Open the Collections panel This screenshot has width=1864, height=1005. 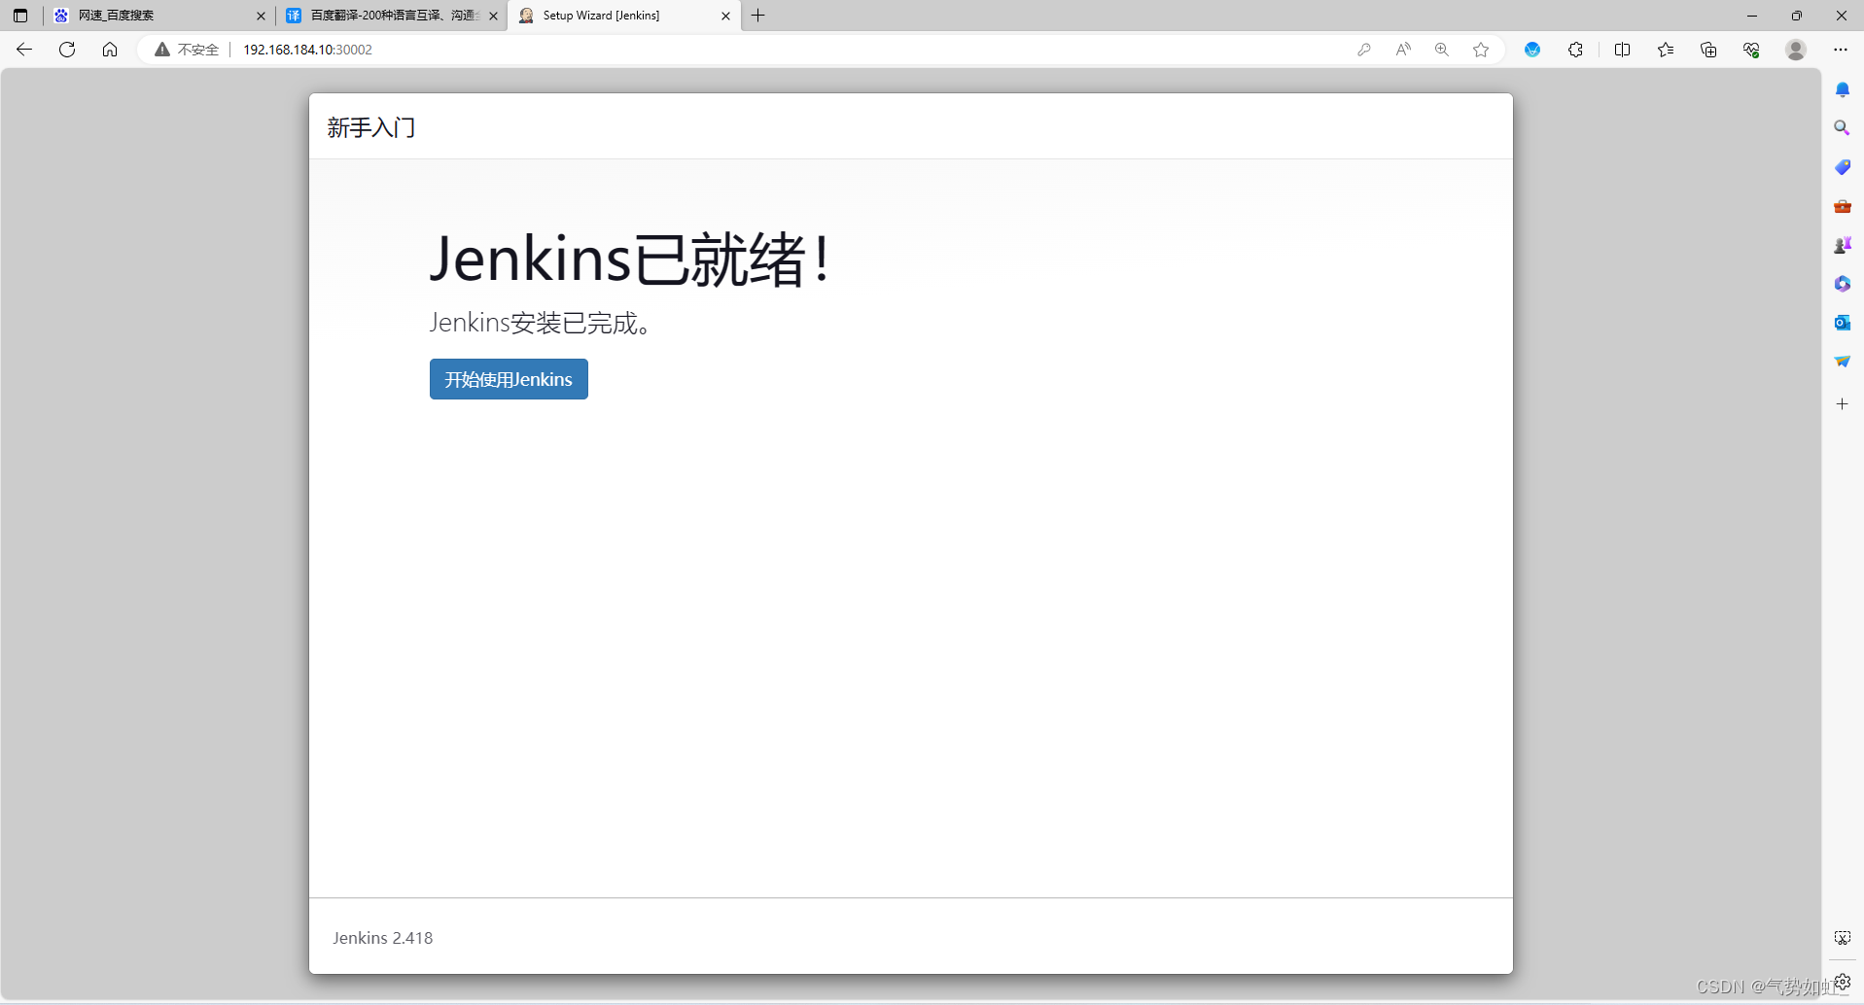tap(1708, 50)
